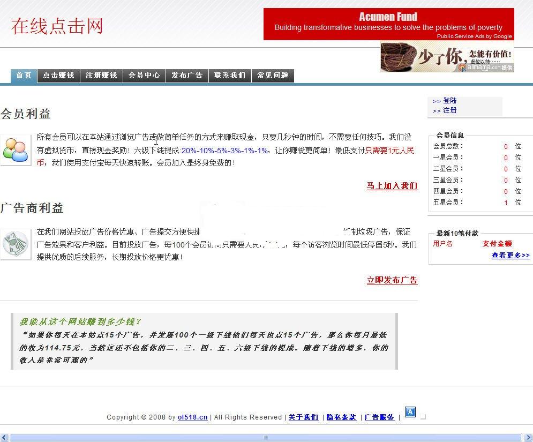
Task: Click the 登陆 login link
Action: pyautogui.click(x=449, y=101)
